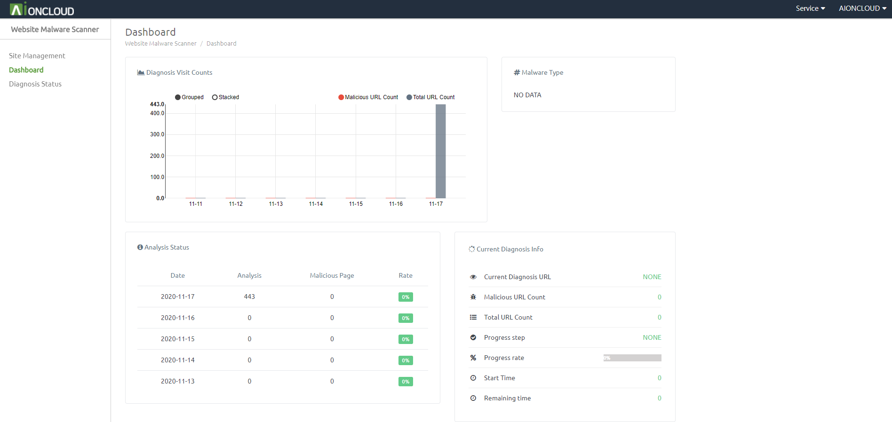This screenshot has height=422, width=892.
Task: Click the NONE value of Current Diagnosis URL
Action: pos(652,277)
